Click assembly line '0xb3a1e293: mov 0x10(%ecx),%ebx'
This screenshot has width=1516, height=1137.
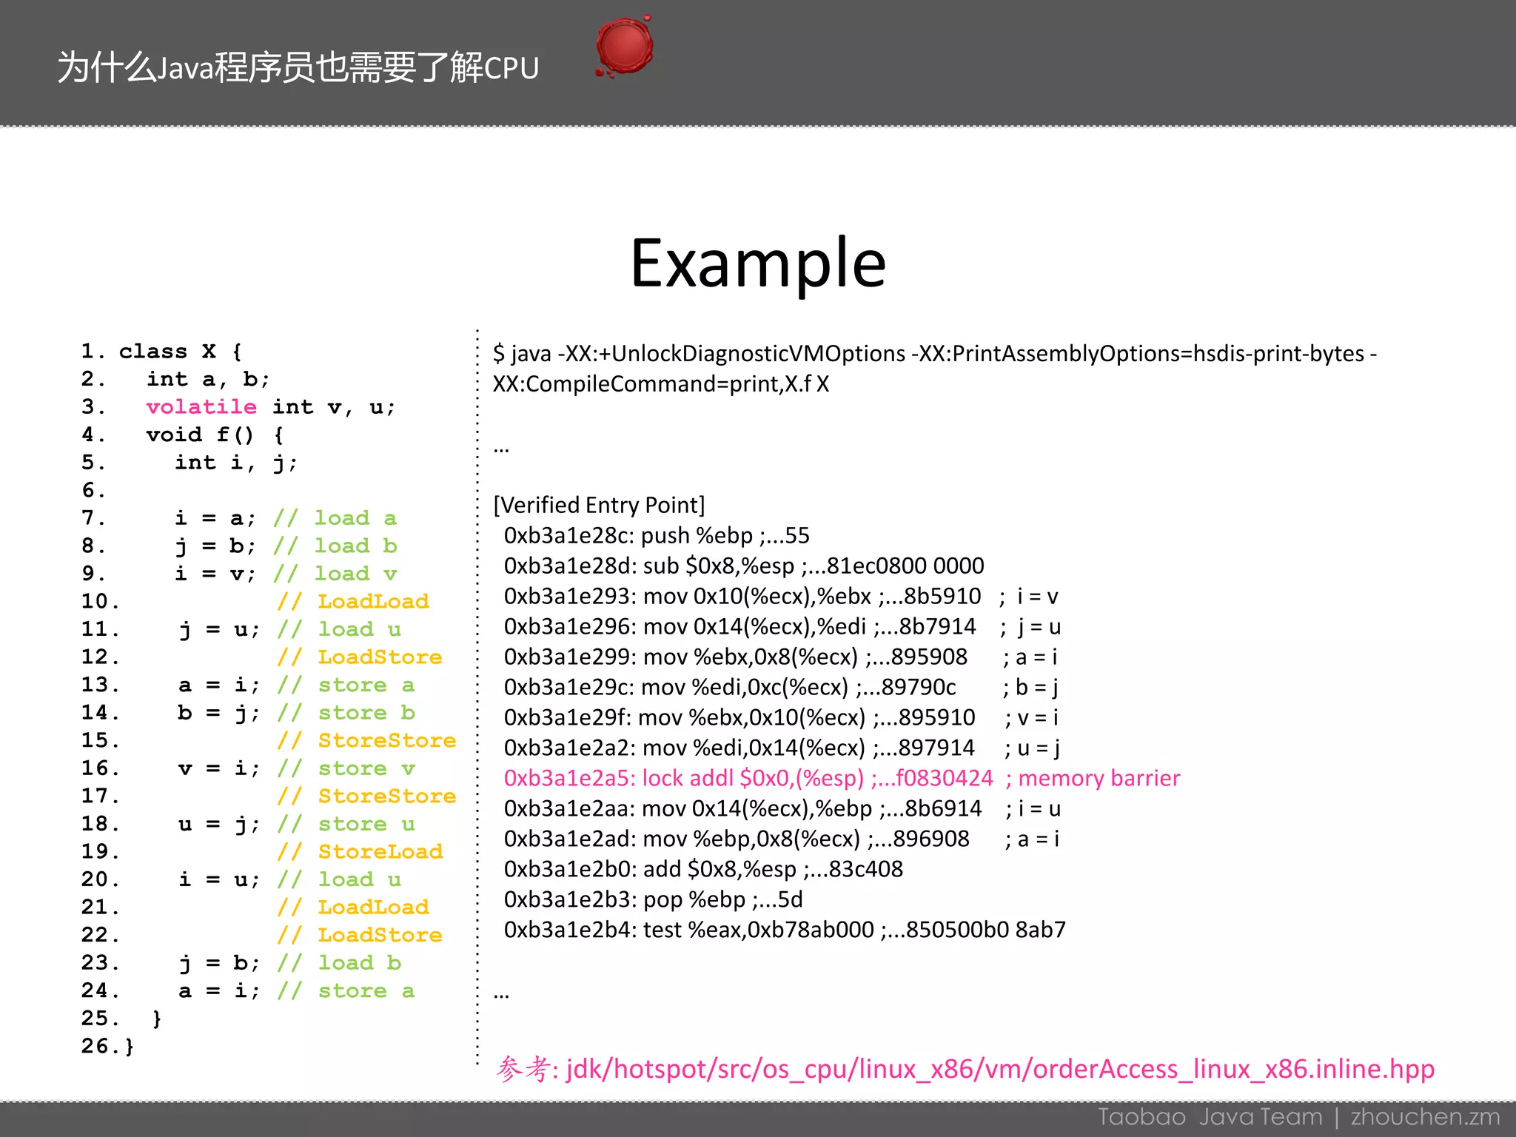click(781, 597)
